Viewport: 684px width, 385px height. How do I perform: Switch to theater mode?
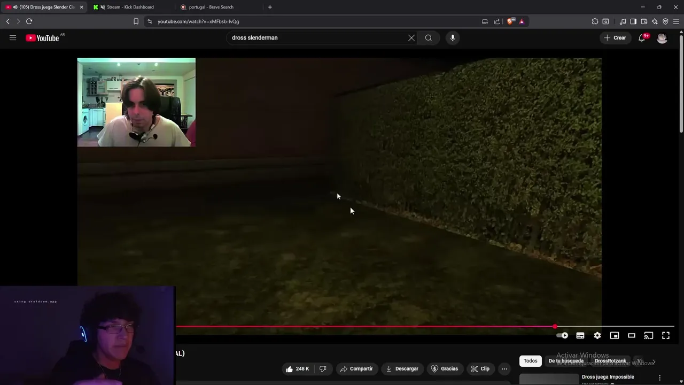pos(632,336)
